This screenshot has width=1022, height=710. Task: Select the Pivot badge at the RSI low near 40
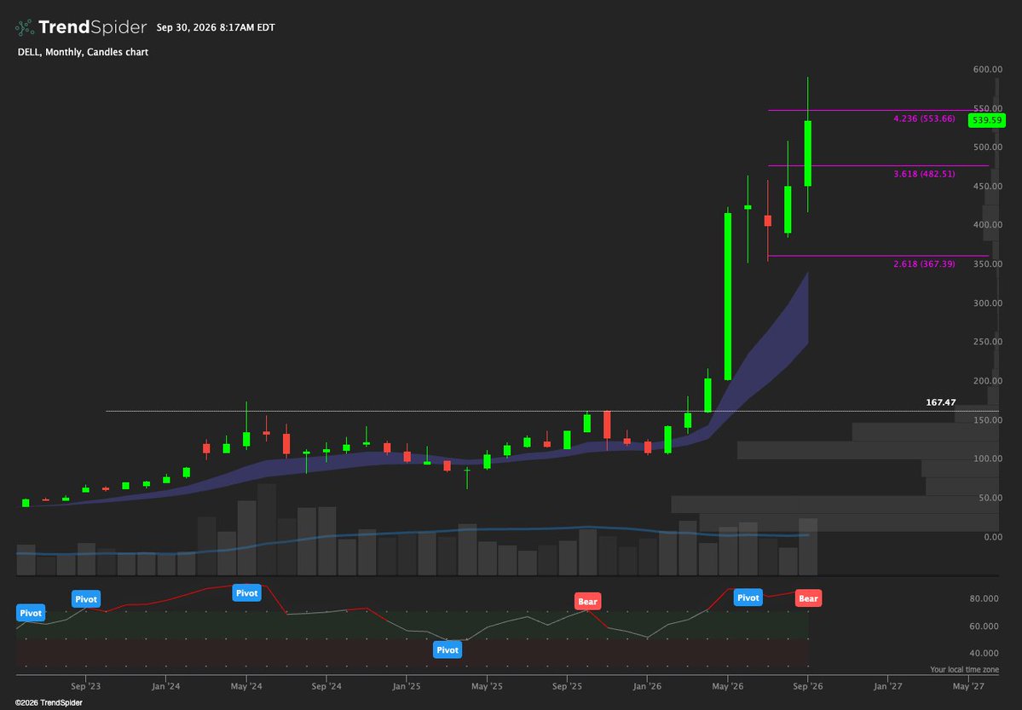[447, 649]
